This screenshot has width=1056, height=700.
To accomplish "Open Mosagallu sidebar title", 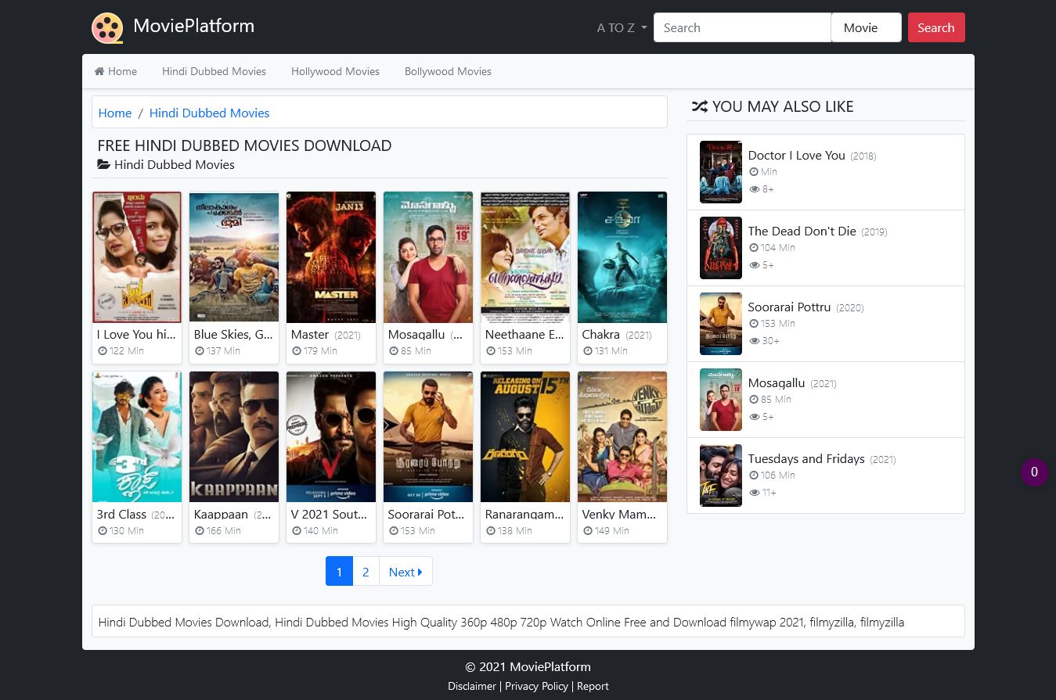I will tap(776, 382).
